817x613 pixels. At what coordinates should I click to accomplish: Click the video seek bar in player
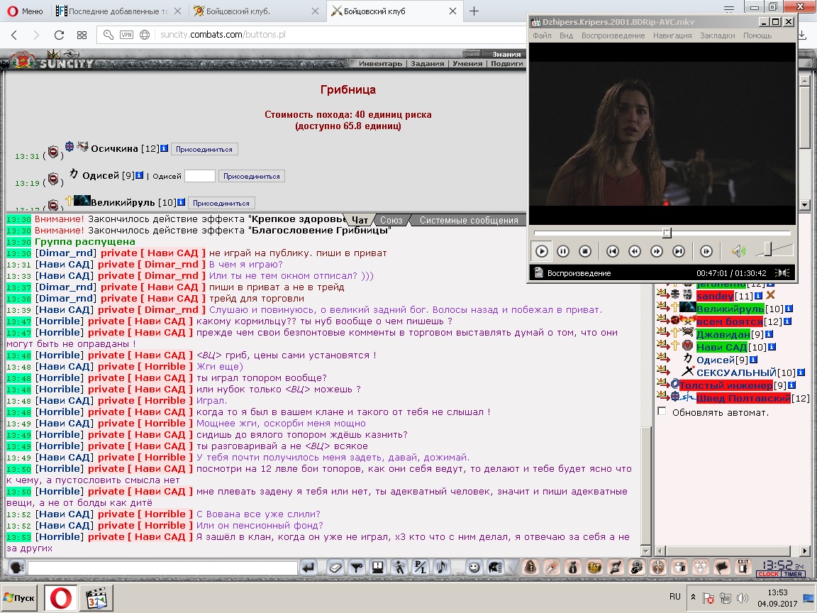[x=662, y=233]
